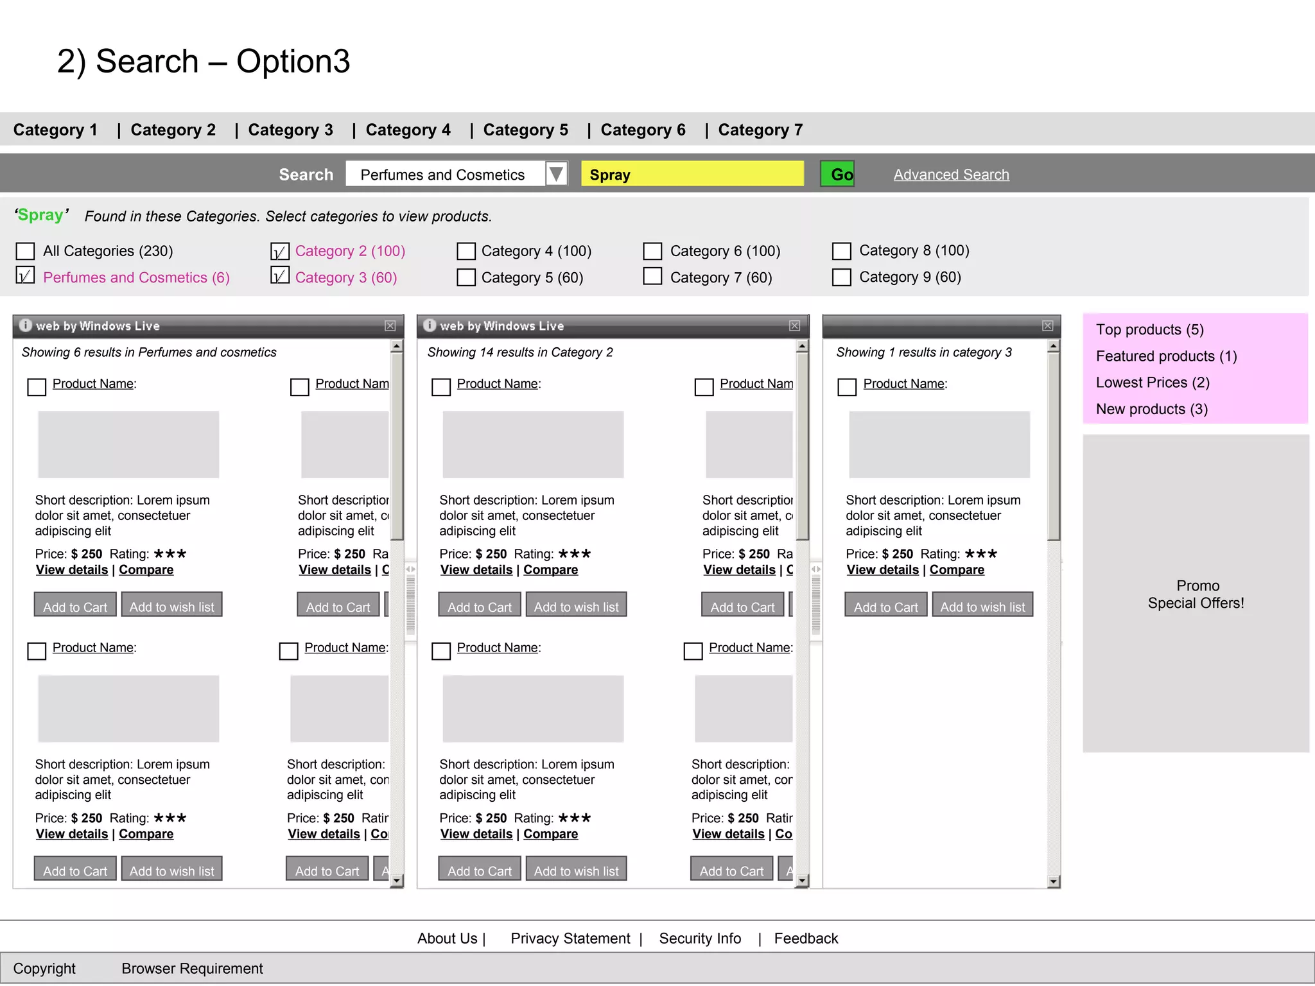Select Category 7 in the navigation bar
Image resolution: width=1315 pixels, height=986 pixels.
click(760, 130)
